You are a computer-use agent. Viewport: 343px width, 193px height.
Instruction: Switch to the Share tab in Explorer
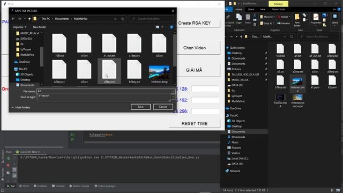tap(251, 10)
